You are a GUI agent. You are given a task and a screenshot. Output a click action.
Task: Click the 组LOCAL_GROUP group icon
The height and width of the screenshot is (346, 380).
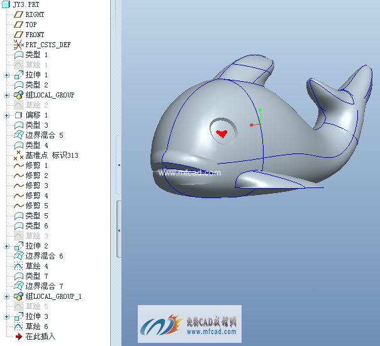point(18,95)
